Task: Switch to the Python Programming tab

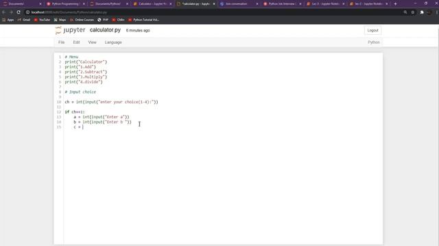Action: pos(65,4)
